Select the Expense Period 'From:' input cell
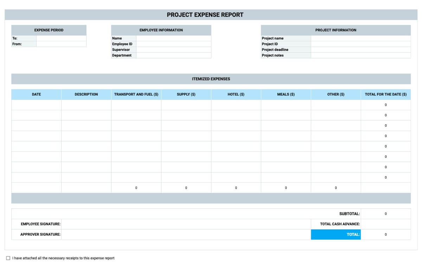422x266 pixels. click(61, 44)
